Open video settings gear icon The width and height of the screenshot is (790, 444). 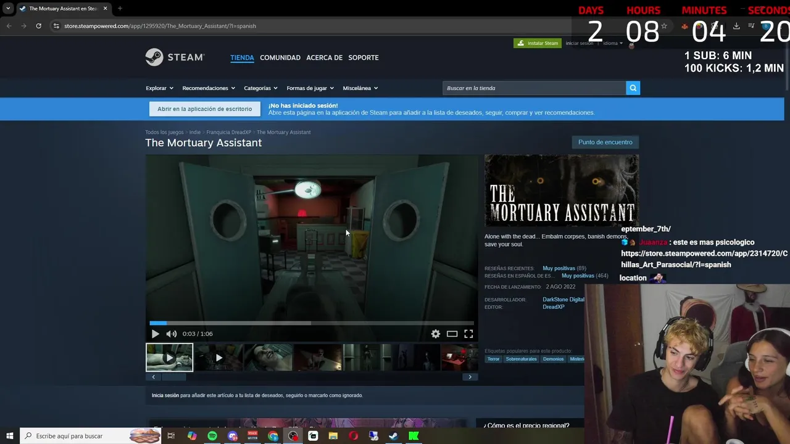436,334
